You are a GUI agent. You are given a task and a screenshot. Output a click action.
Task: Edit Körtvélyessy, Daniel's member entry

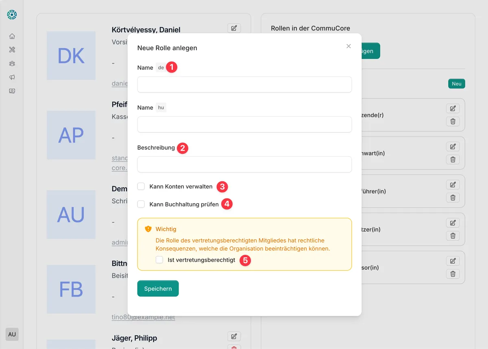pyautogui.click(x=234, y=28)
